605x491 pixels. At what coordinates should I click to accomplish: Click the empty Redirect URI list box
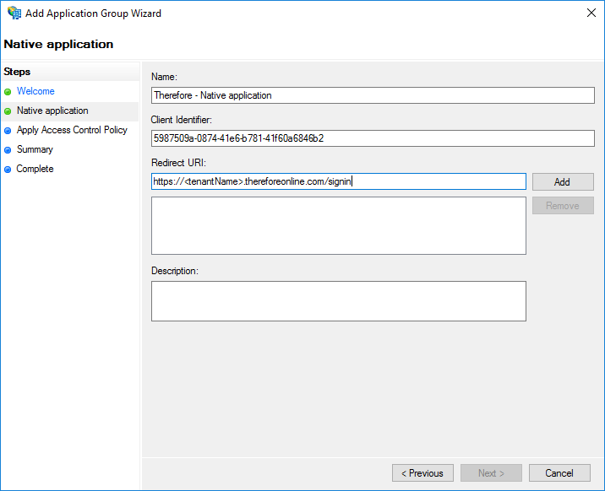338,225
